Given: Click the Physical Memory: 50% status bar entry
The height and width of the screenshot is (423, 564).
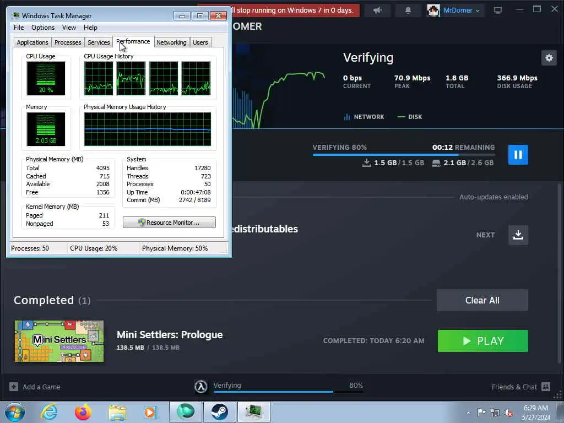Looking at the screenshot, I should click(x=175, y=248).
